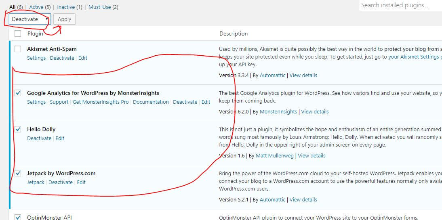Uncheck Google Analytics for WordPress checkbox
The height and width of the screenshot is (220, 442).
18,93
